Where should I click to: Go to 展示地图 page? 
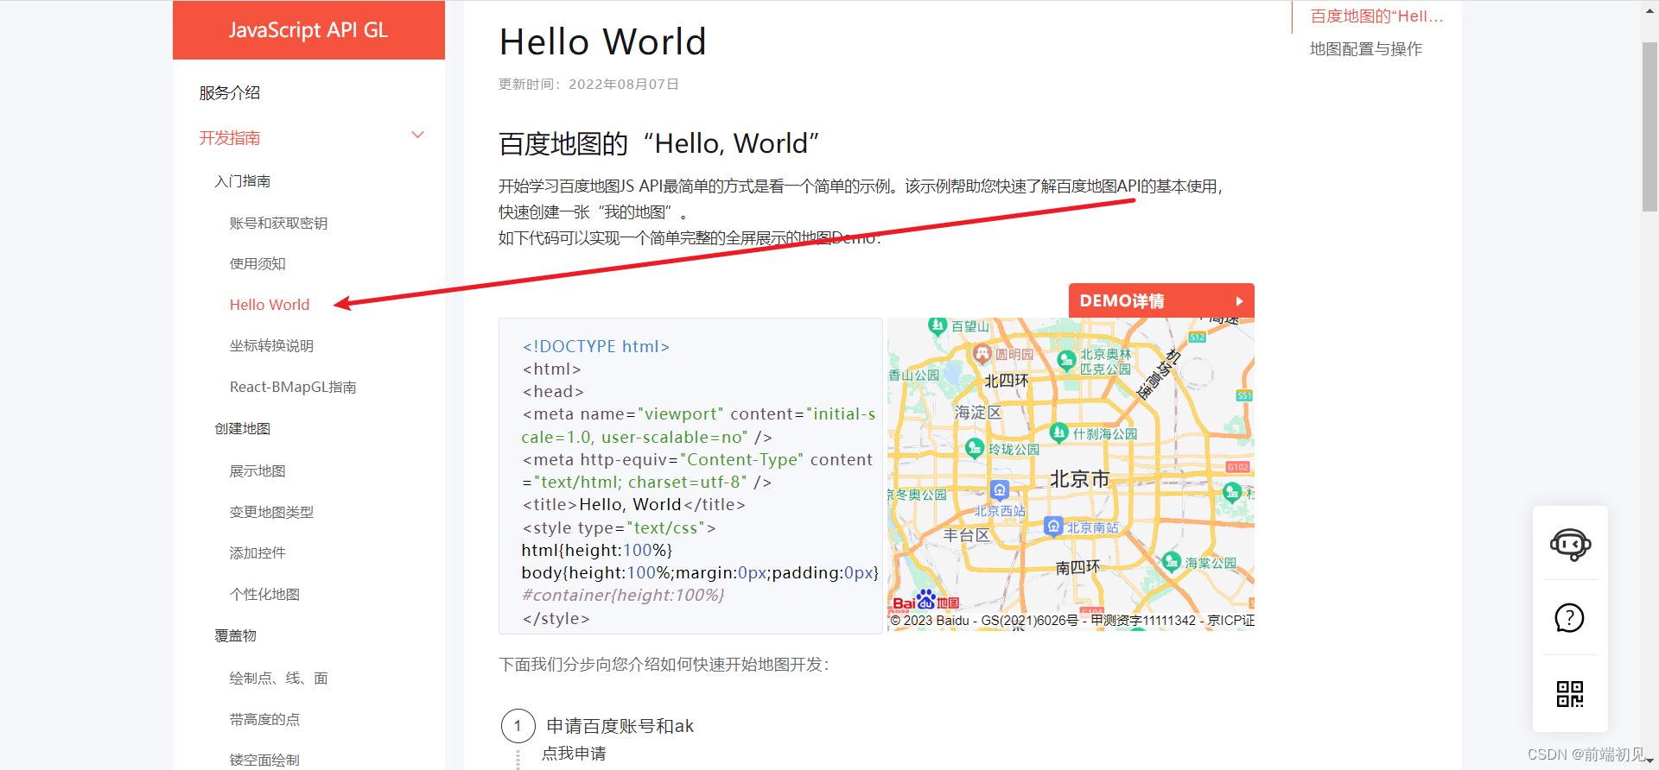257,470
